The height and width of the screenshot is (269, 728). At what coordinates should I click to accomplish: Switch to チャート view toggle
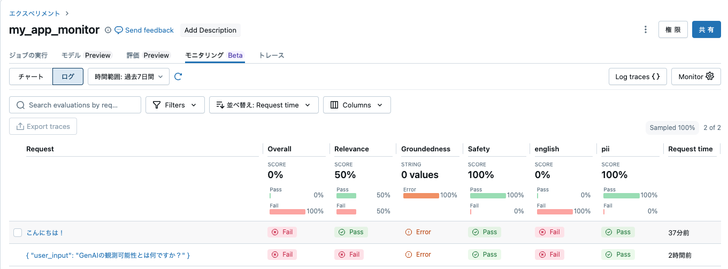31,76
